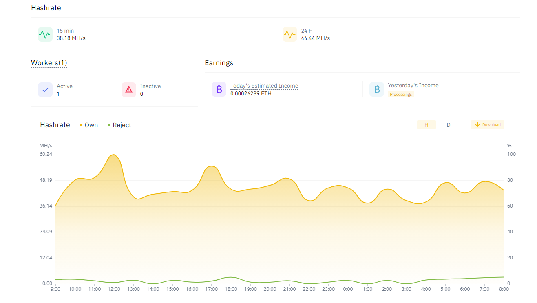Click the yellow 24 H hashrate pulse icon
The image size is (537, 303).
pyautogui.click(x=290, y=34)
